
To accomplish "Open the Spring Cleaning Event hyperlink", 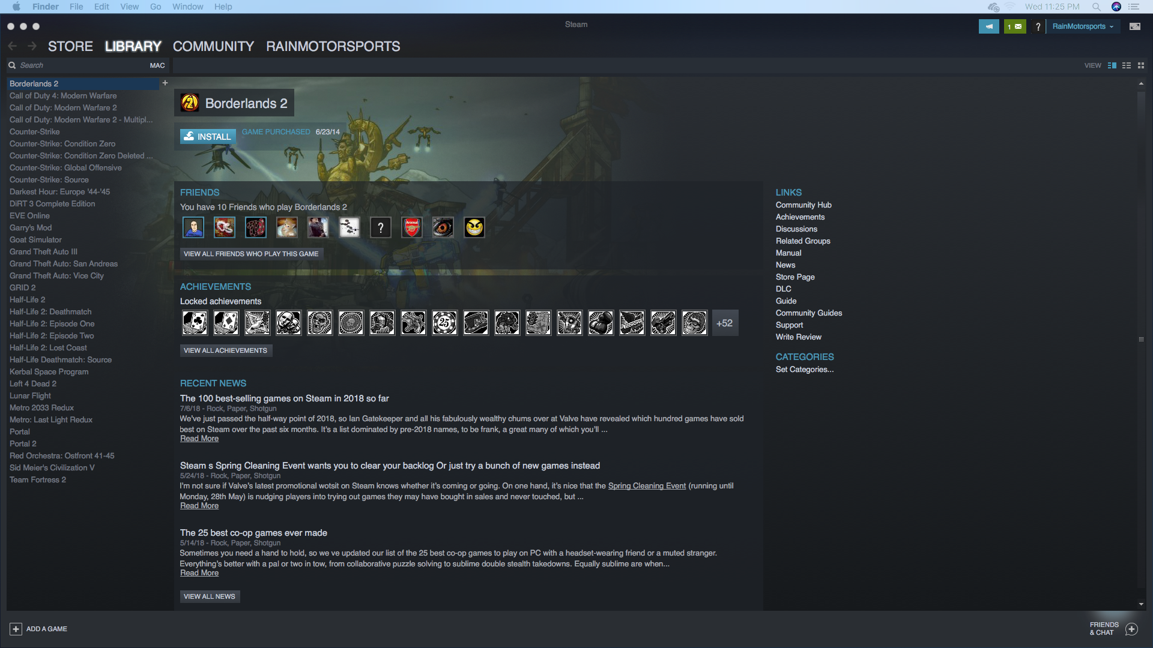I will point(647,486).
